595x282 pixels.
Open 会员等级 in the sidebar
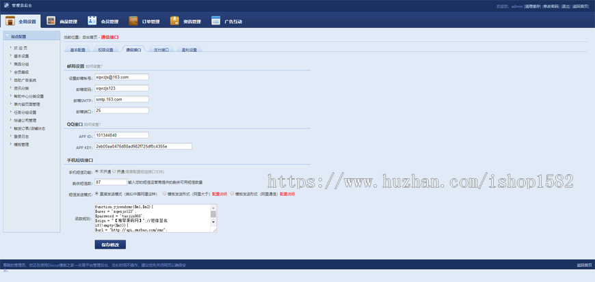click(x=21, y=72)
